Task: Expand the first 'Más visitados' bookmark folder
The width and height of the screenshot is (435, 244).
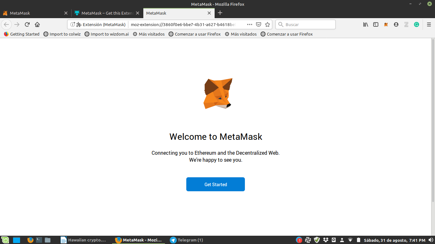Action: 149,34
